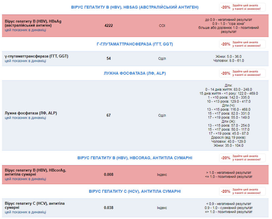Open the Вірус гепатиту C (HCV) section heading
Image resolution: width=272 pixels, height=219 pixels.
pos(135,191)
